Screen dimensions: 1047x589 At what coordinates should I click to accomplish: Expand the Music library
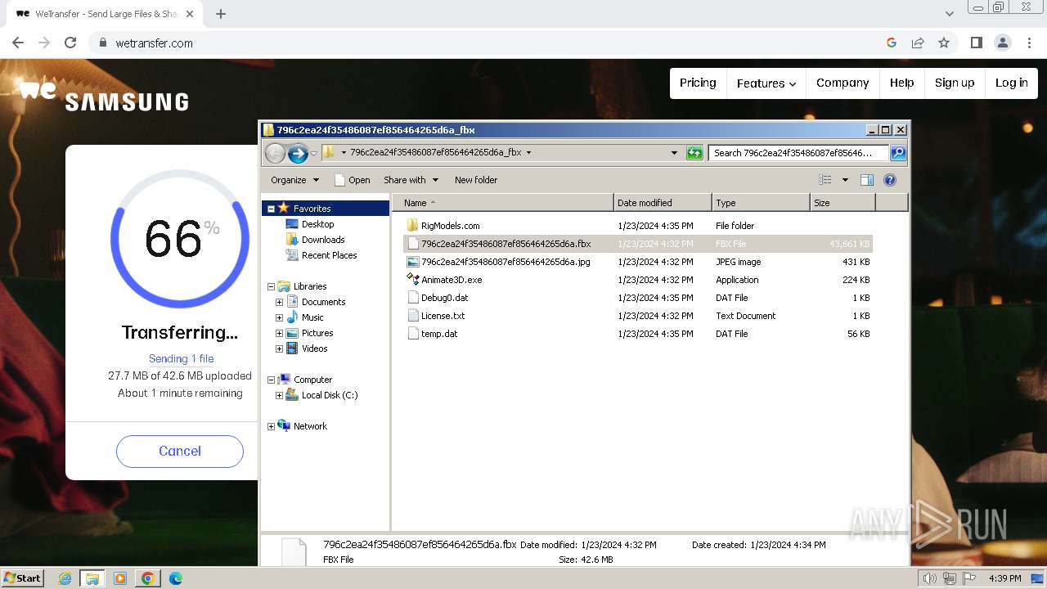pos(279,317)
